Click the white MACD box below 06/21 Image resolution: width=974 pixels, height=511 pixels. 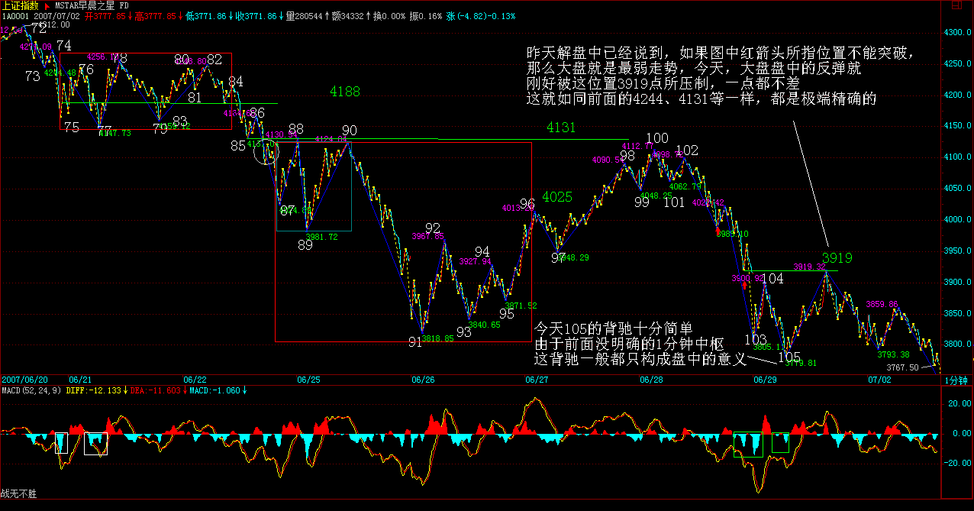click(96, 444)
